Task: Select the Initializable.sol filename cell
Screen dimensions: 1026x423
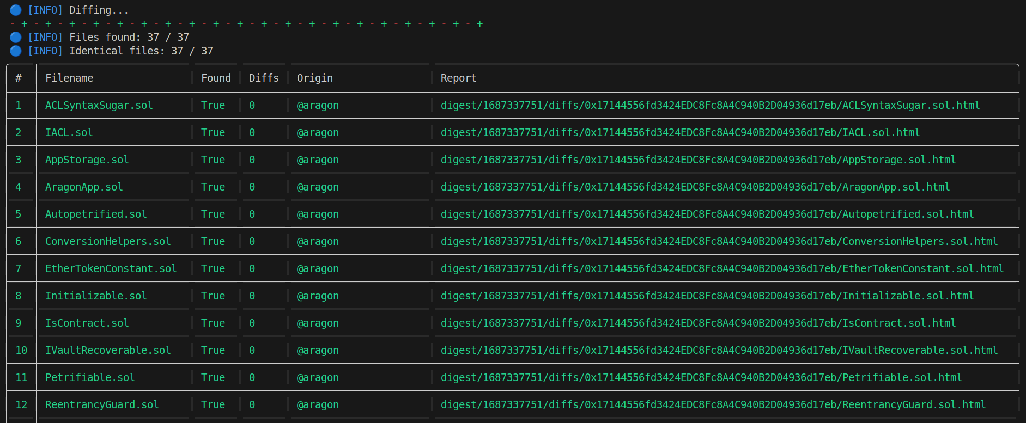Action: point(96,296)
